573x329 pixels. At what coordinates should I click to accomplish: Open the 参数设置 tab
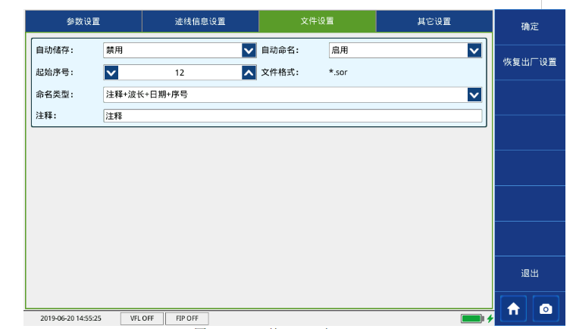[x=83, y=21]
